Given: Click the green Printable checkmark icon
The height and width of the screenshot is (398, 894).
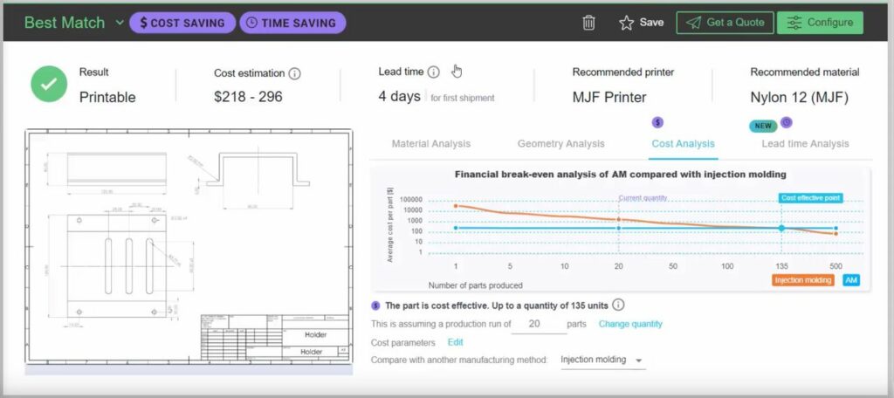Looking at the screenshot, I should [x=50, y=85].
